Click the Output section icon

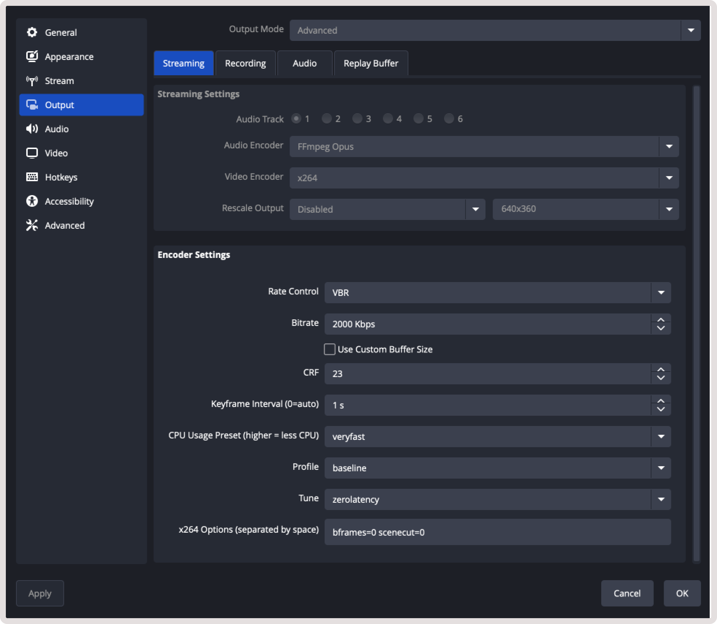32,105
